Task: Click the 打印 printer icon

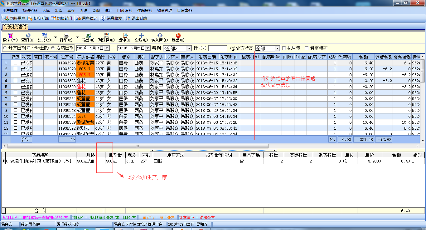Action: (66, 35)
